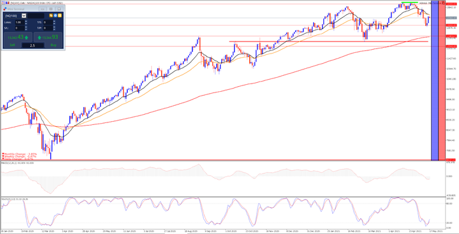459x234 pixels.
Task: Click the green horizontal line near chart top
Action: (x=409, y=3)
